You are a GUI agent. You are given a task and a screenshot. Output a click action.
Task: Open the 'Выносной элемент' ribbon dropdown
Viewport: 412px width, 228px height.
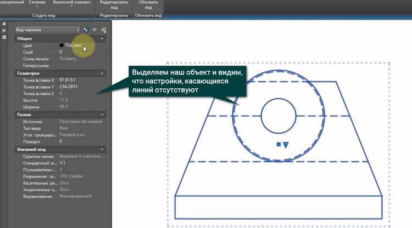pyautogui.click(x=71, y=4)
